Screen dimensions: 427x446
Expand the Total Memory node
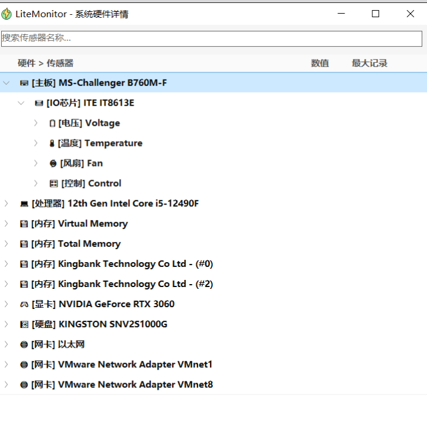pyautogui.click(x=7, y=244)
